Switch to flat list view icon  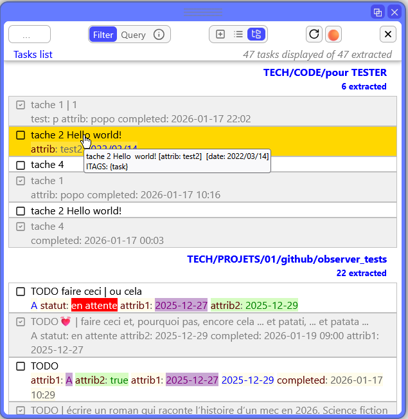coord(238,35)
